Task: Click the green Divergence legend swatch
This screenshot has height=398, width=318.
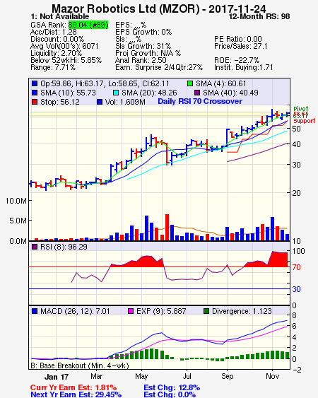Action: pyautogui.click(x=206, y=311)
